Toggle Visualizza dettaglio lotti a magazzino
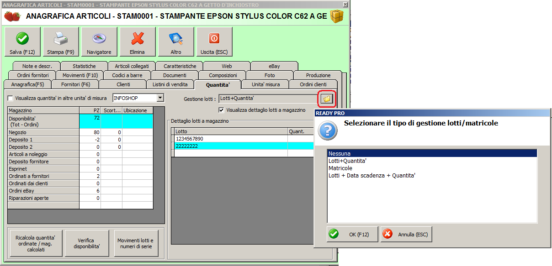The image size is (552, 266). pos(222,110)
